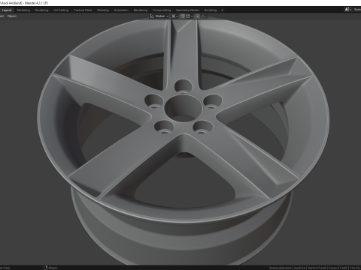Click the center hub hole of the wheel
The width and height of the screenshot is (361, 270).
[184, 108]
